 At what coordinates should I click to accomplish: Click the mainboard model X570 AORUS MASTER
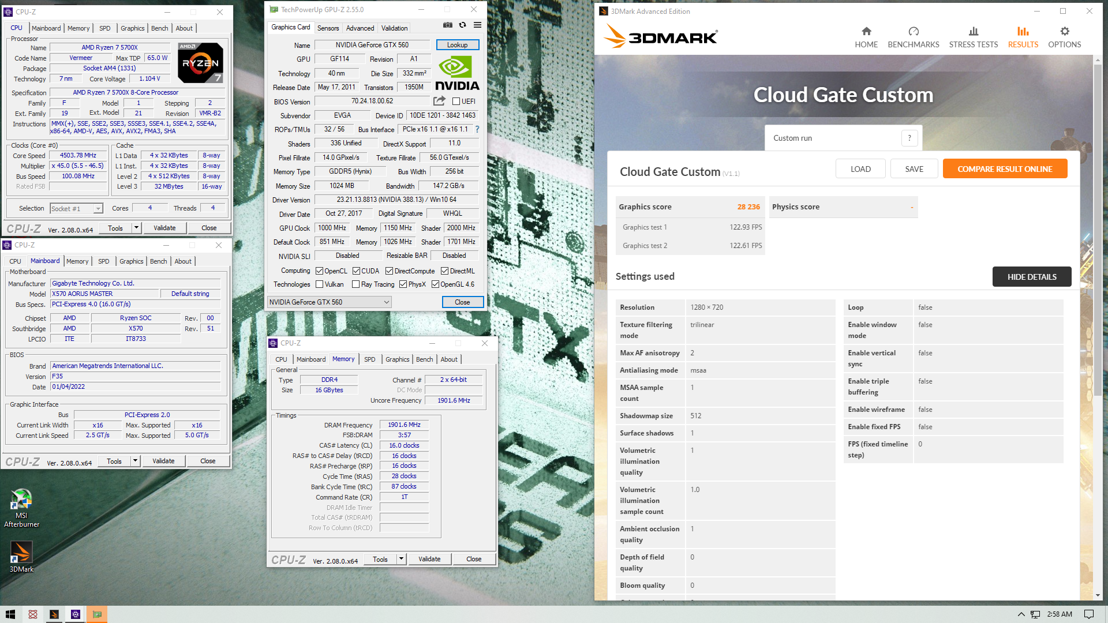tap(105, 294)
